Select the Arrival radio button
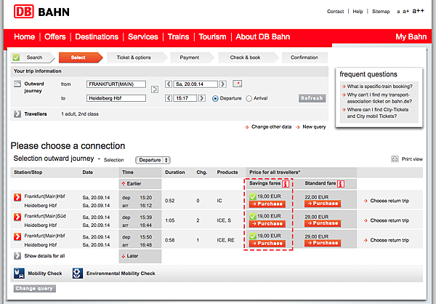Screen dimensions: 436x304 tap(249, 99)
